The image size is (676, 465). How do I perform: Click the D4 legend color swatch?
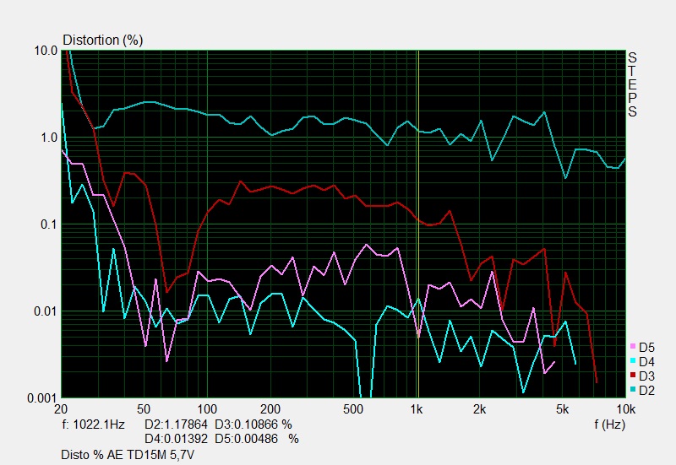(x=633, y=360)
